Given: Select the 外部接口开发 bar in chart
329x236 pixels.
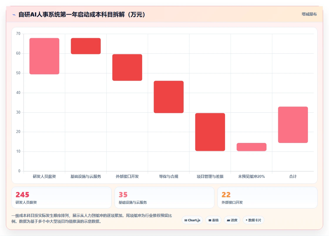Looking at the screenshot, I should [x=127, y=68].
